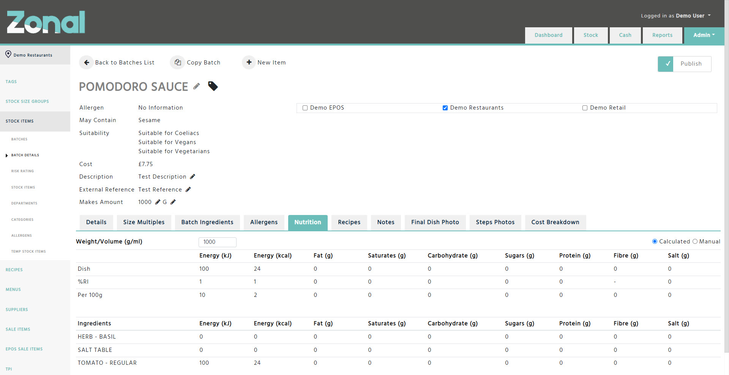Select the Manual radio button
The height and width of the screenshot is (375, 729).
(695, 241)
